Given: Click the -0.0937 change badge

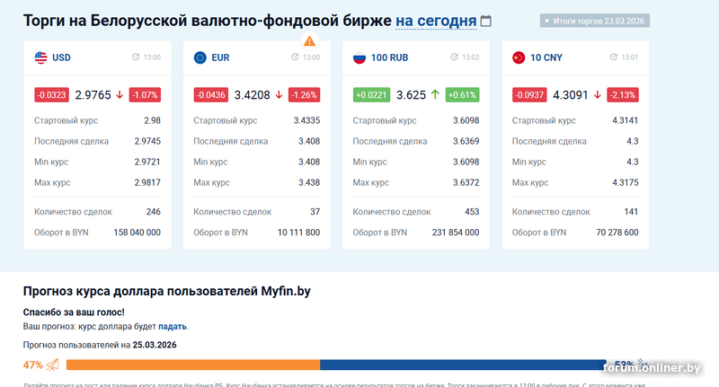Looking at the screenshot, I should 529,95.
